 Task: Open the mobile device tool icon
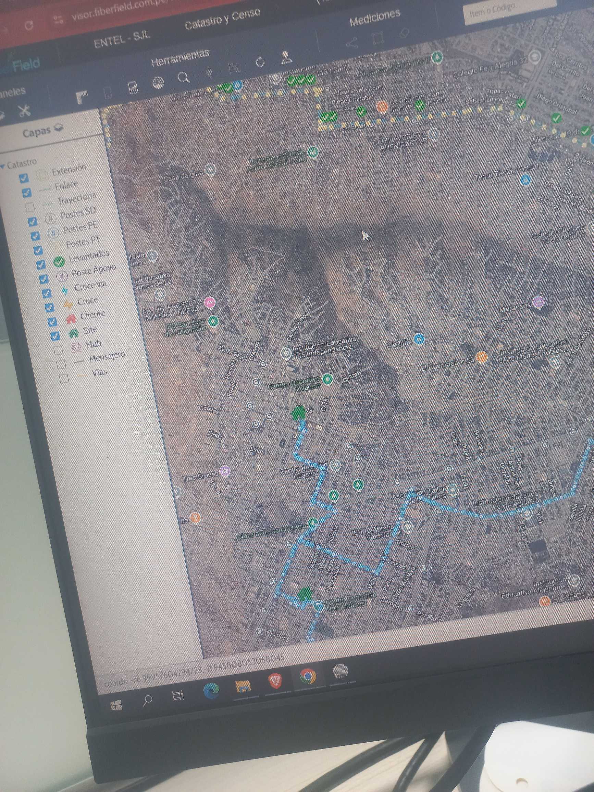pyautogui.click(x=108, y=92)
